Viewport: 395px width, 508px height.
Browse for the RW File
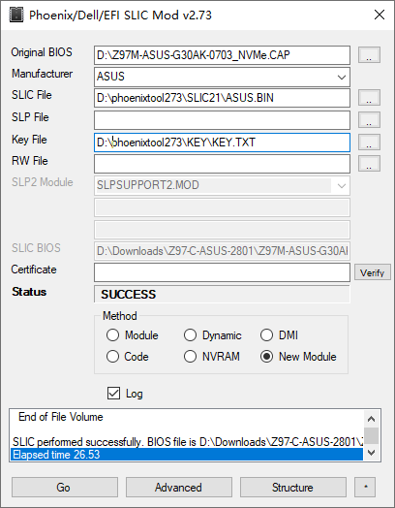click(x=369, y=163)
